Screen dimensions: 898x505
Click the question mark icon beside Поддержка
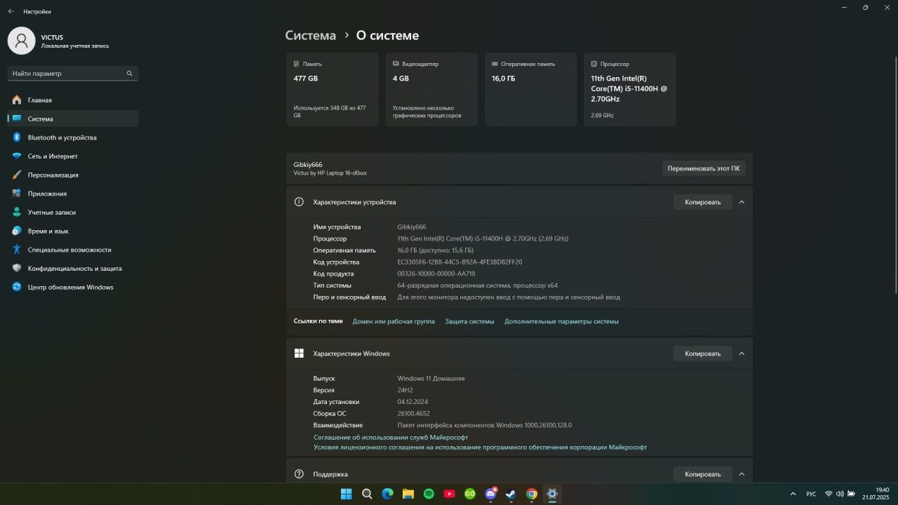[x=299, y=474]
